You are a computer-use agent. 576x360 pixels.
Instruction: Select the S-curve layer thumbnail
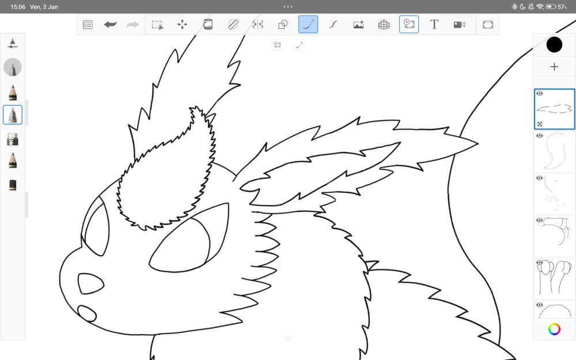click(554, 151)
